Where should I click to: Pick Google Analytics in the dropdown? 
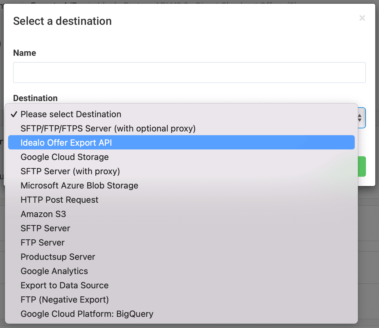(x=54, y=271)
